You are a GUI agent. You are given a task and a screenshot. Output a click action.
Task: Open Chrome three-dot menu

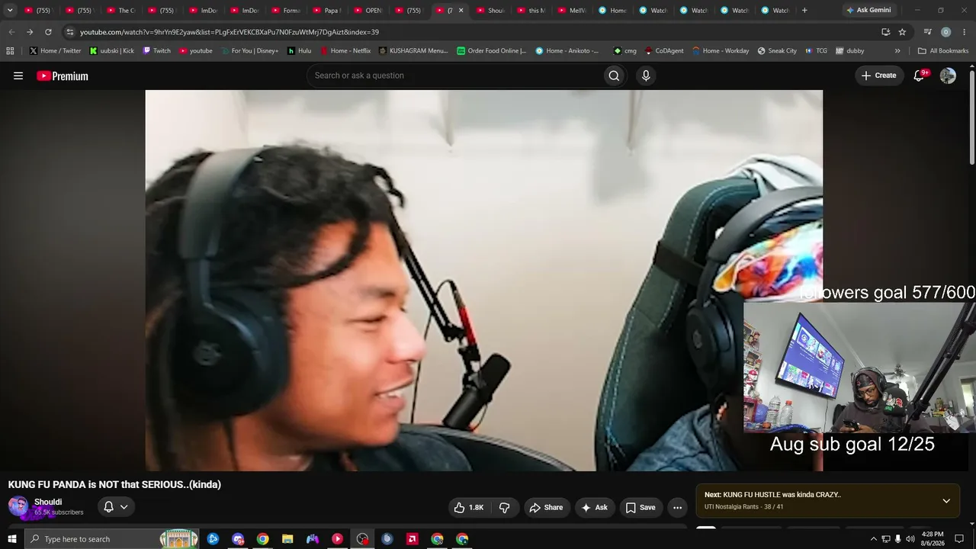[963, 32]
